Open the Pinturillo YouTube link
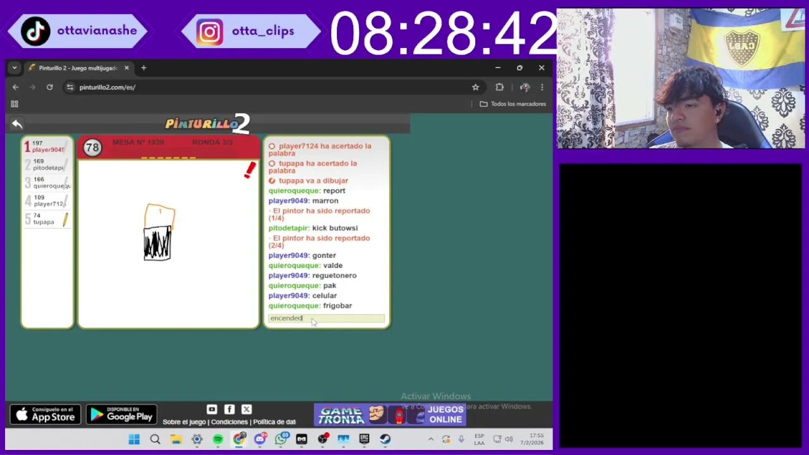Image resolution: width=809 pixels, height=455 pixels. click(212, 410)
